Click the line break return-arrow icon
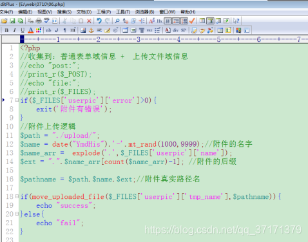 [x=57, y=30]
